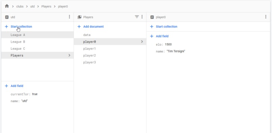
Task: Click the plus icon beside utd Start collection
Action: (x=6, y=27)
